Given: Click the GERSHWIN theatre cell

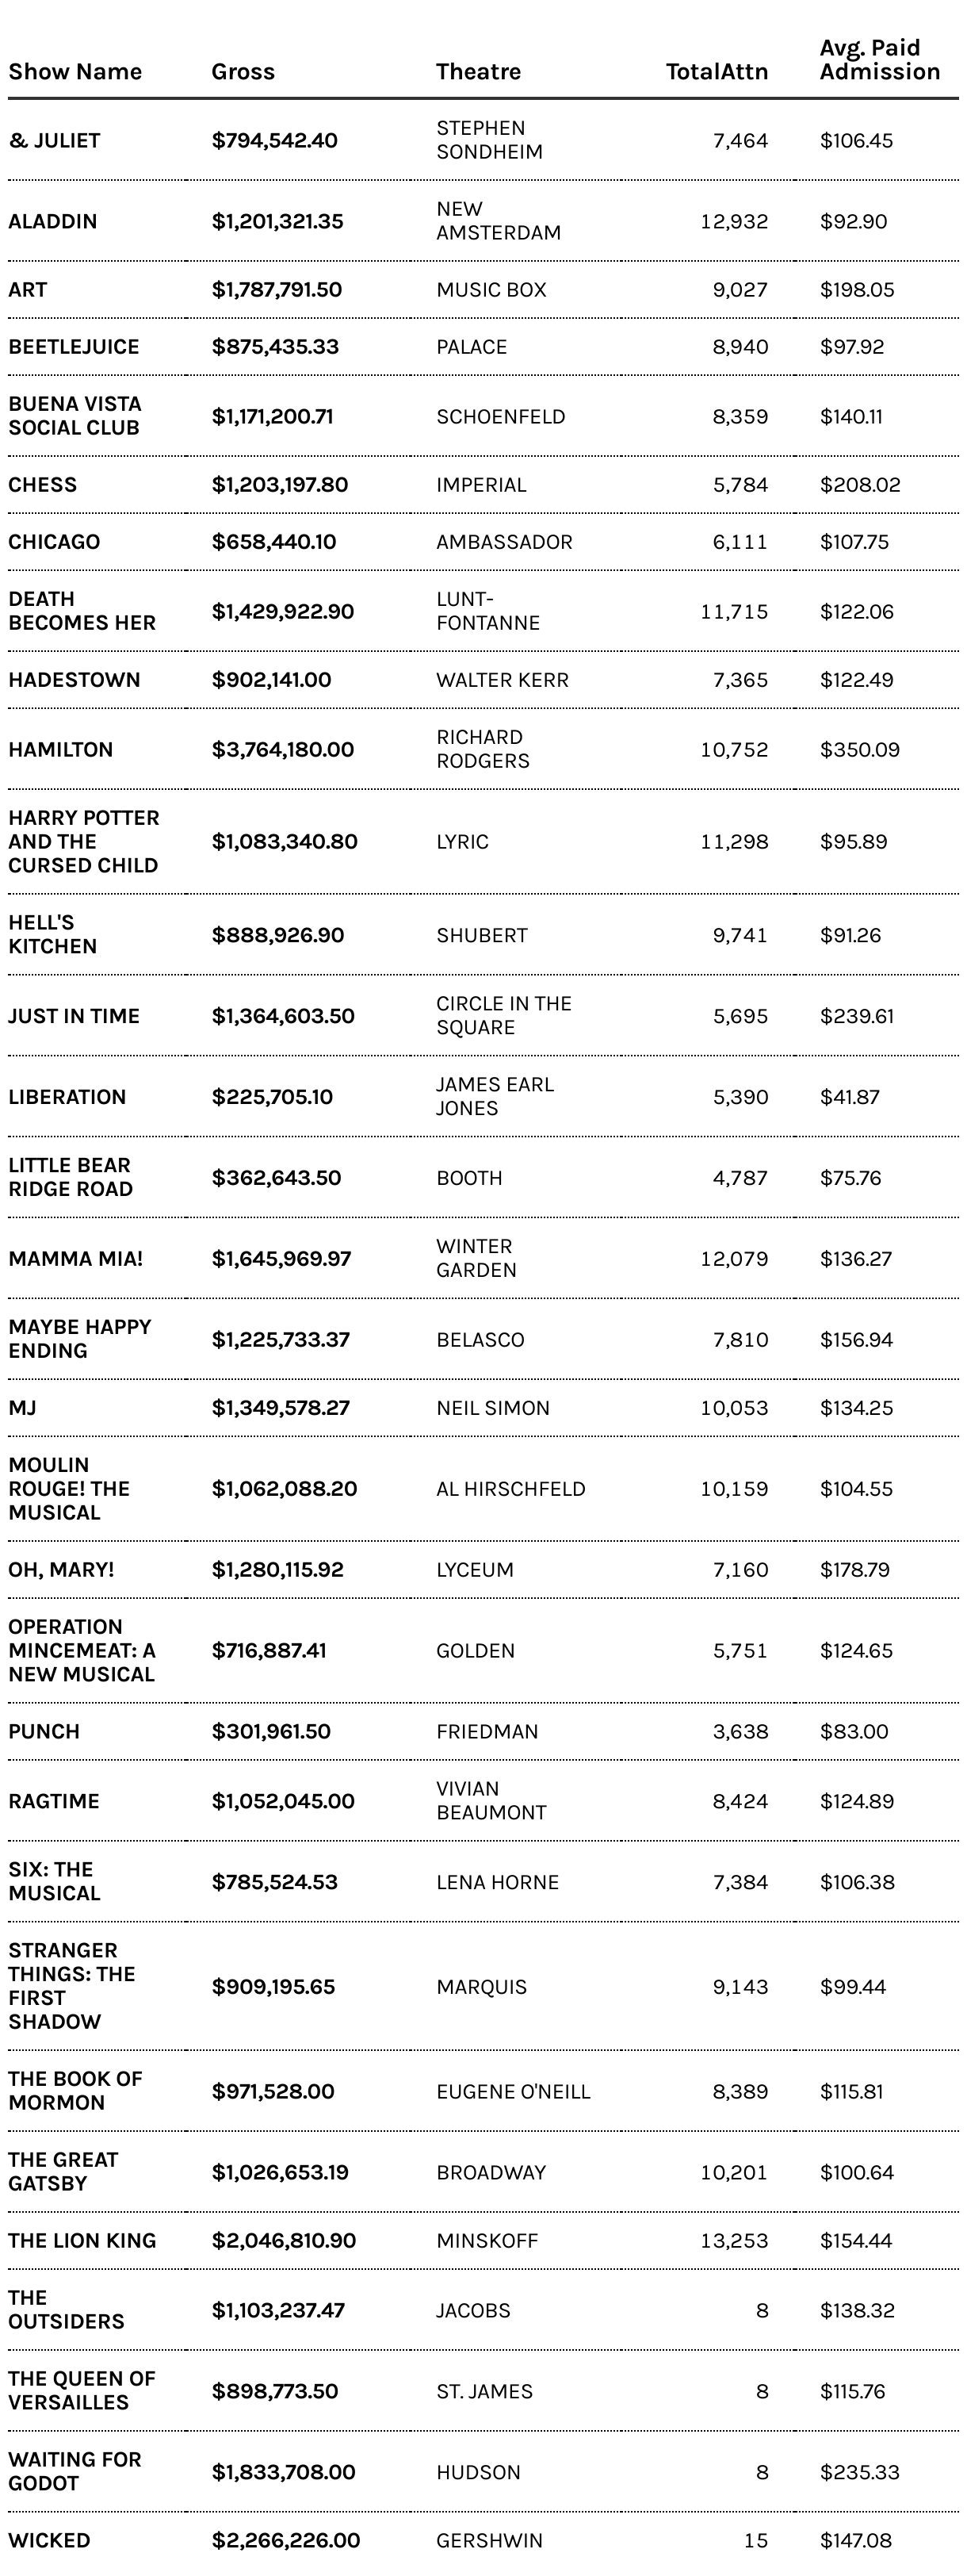Looking at the screenshot, I should point(490,2540).
